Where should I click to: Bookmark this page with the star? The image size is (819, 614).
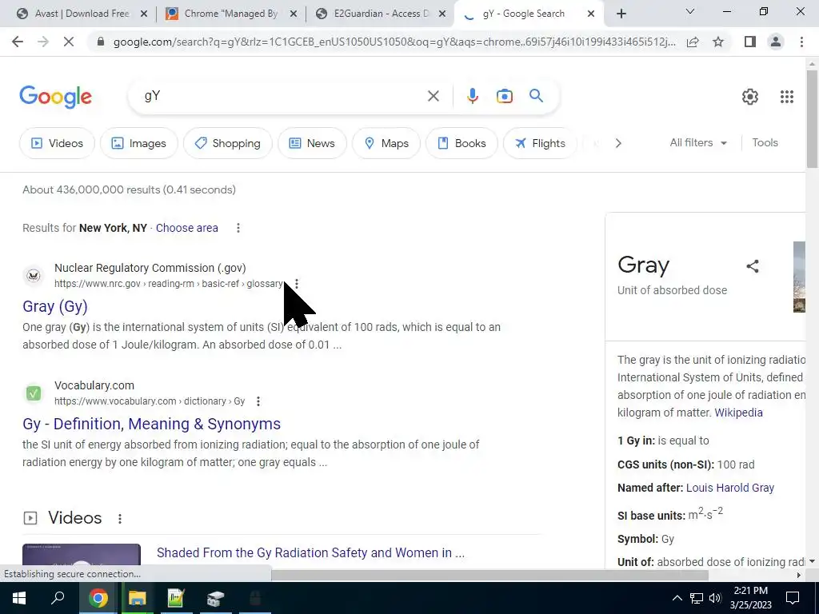718,42
